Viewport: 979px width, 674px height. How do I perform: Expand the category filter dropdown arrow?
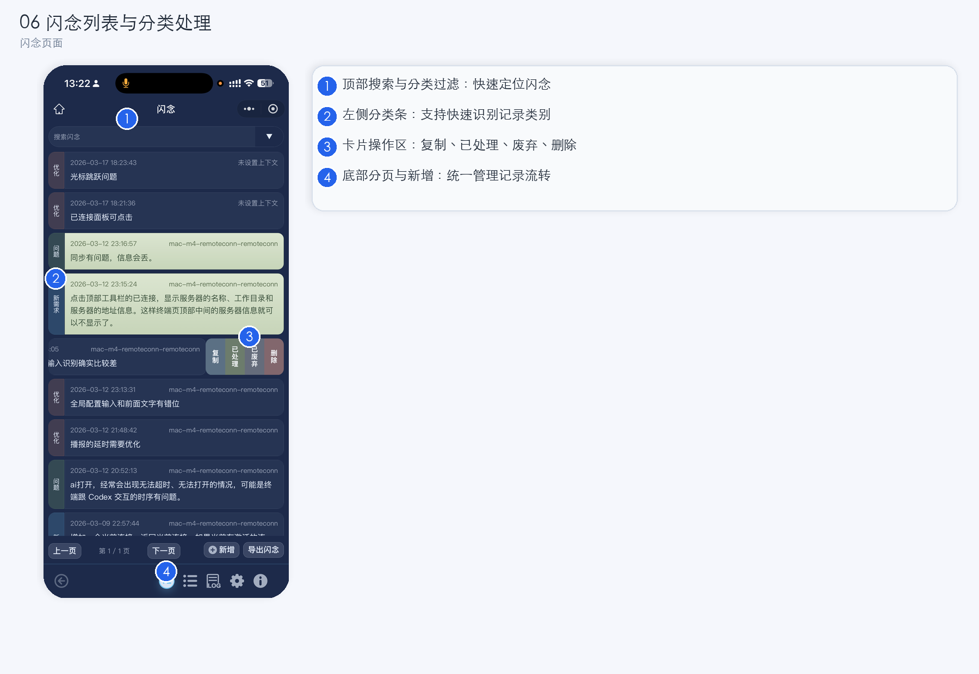tap(269, 137)
